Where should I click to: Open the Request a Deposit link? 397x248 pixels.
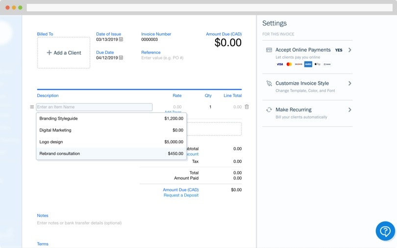[181, 195]
